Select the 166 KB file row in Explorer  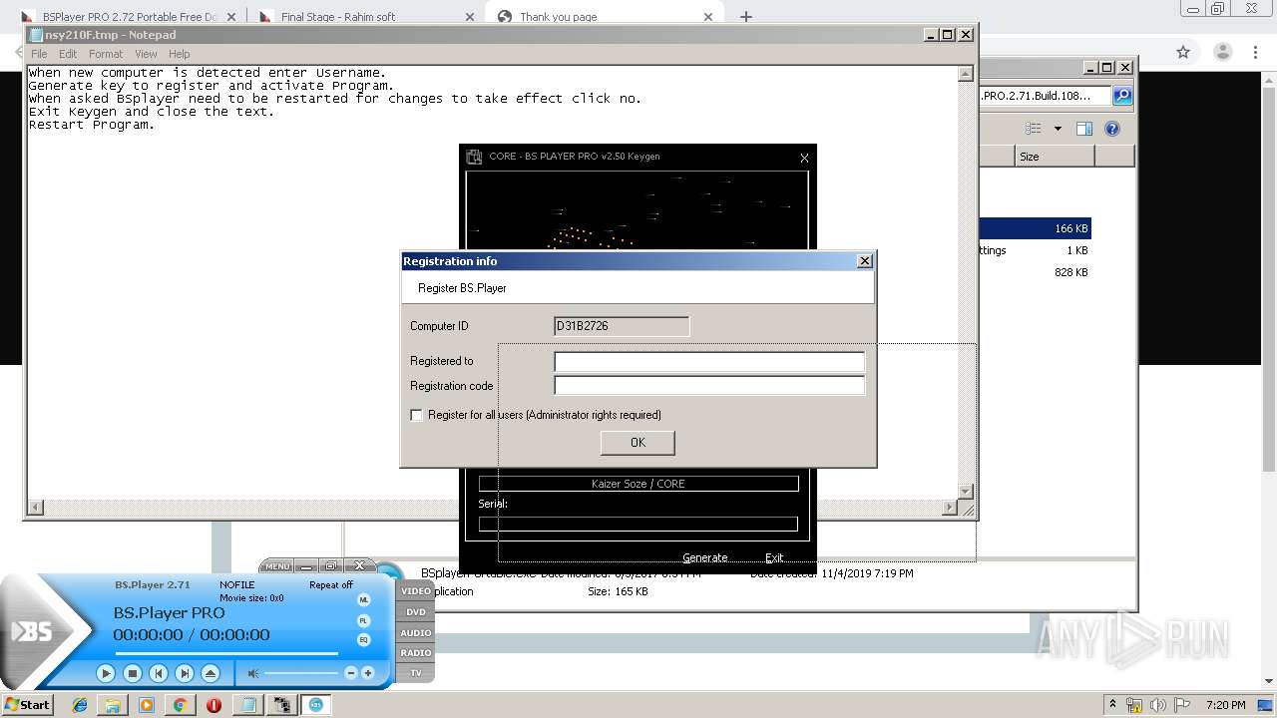(1036, 228)
